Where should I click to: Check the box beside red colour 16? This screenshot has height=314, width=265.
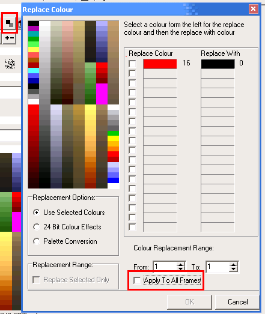132,64
